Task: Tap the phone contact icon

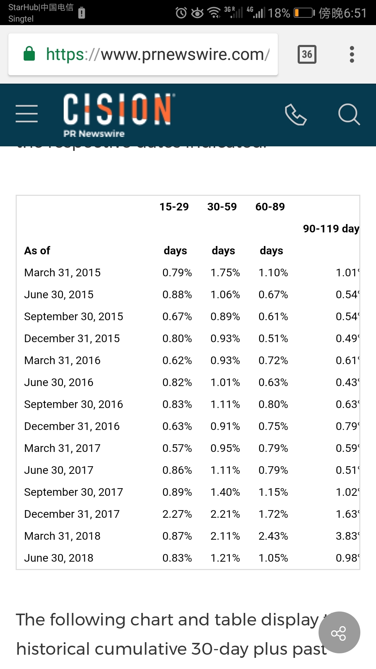Action: 296,114
